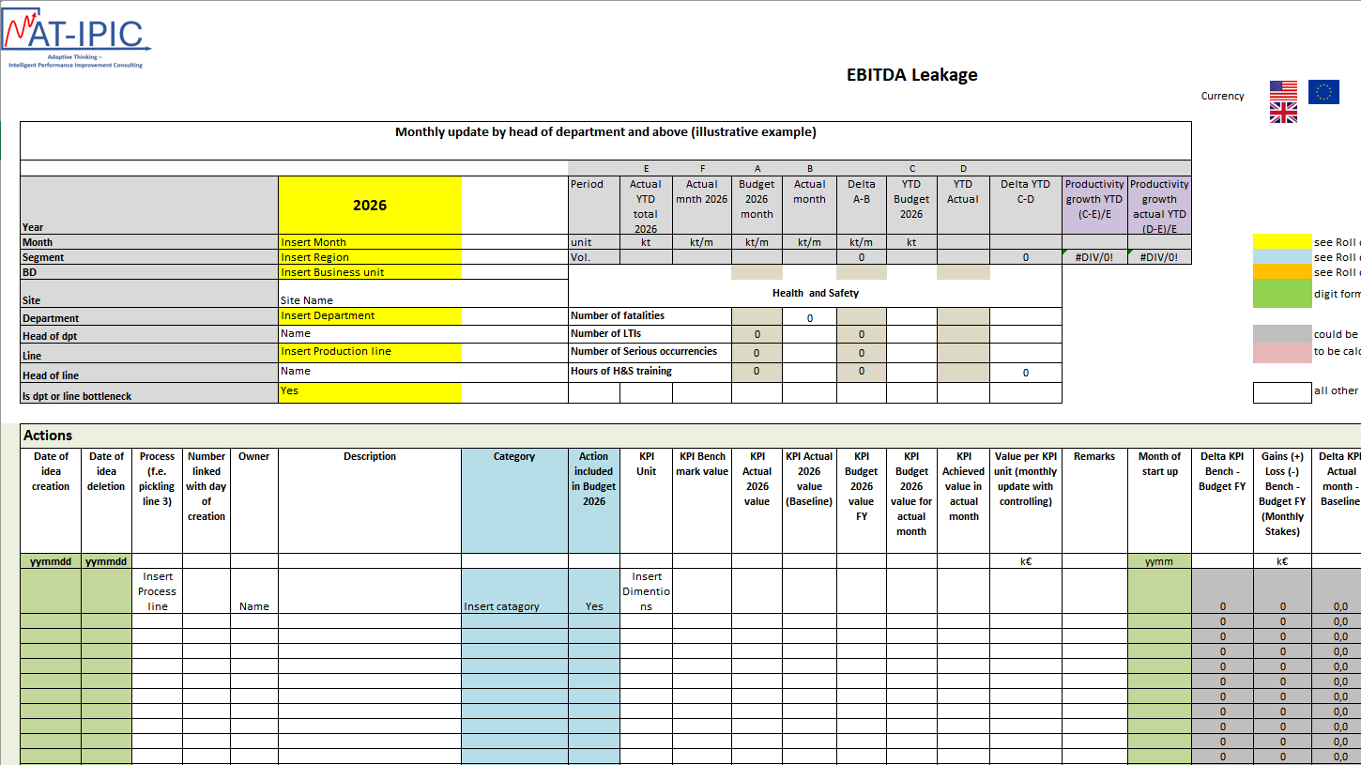This screenshot has height=765, width=1361.
Task: Click the 'Remarks' column header
Action: pos(1094,501)
